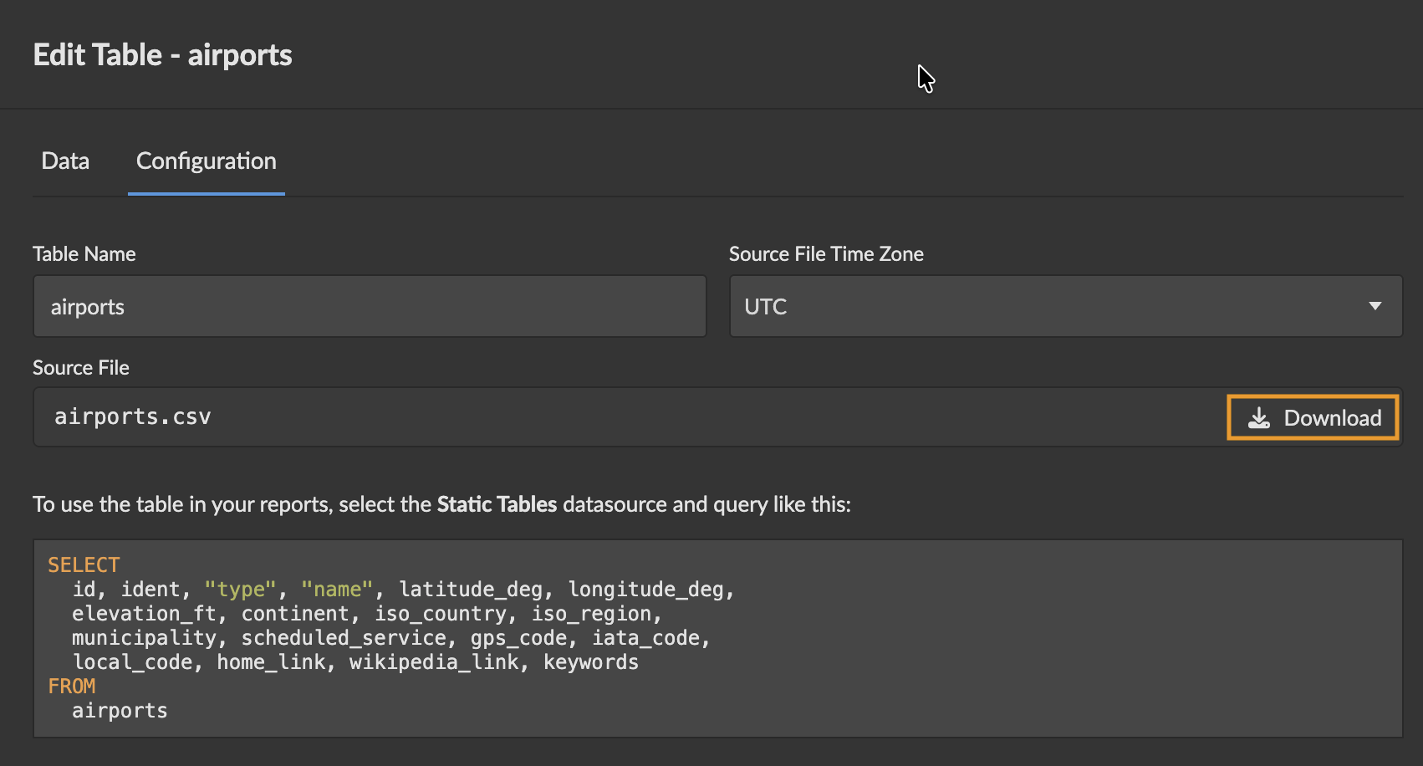
Task: Click the SELECT keyword in the query
Action: (x=84, y=565)
